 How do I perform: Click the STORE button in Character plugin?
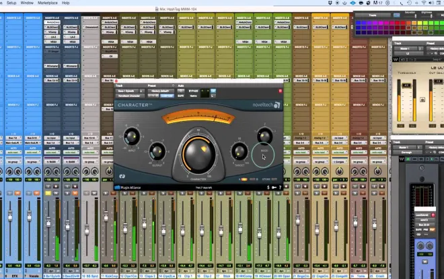tap(266, 180)
